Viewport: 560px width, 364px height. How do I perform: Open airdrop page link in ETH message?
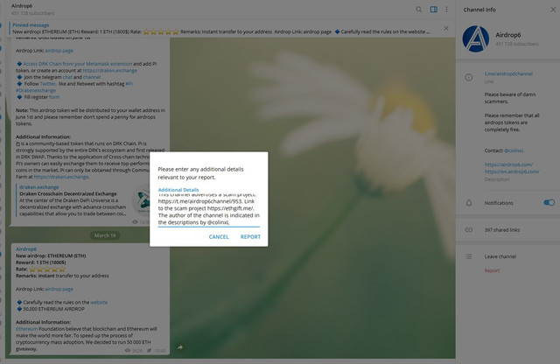click(59, 289)
